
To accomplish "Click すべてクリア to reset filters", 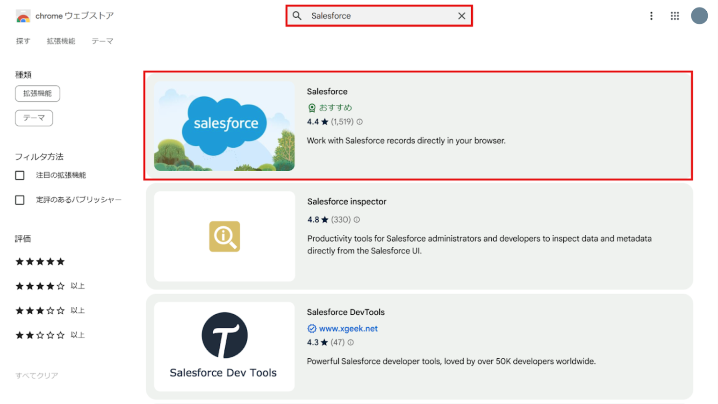I will 36,375.
